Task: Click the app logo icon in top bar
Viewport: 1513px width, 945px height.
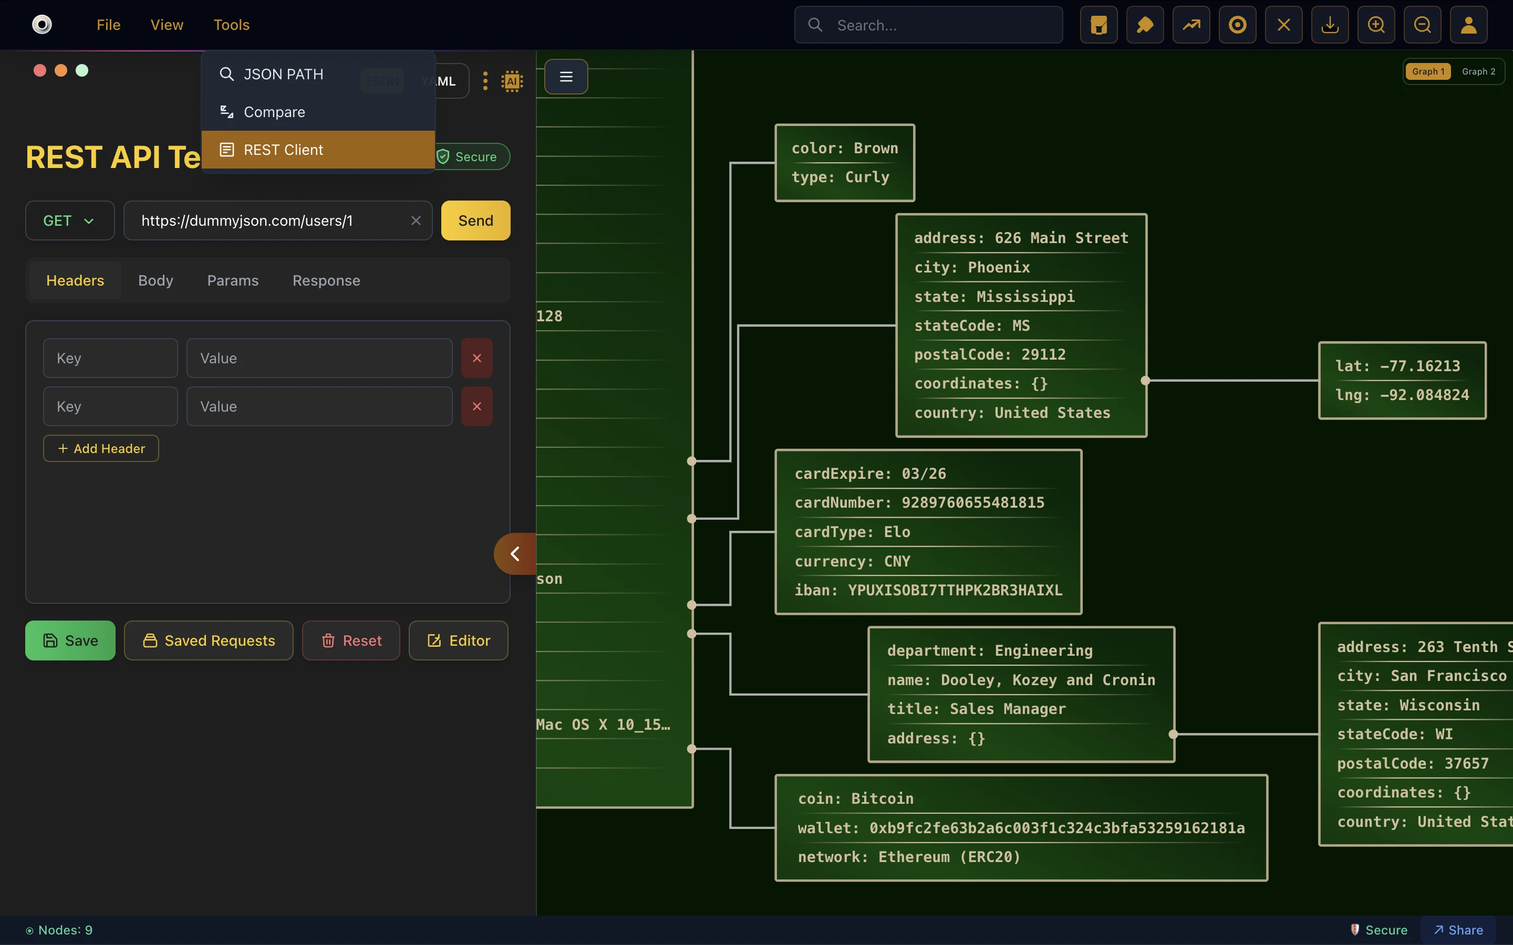Action: [42, 25]
